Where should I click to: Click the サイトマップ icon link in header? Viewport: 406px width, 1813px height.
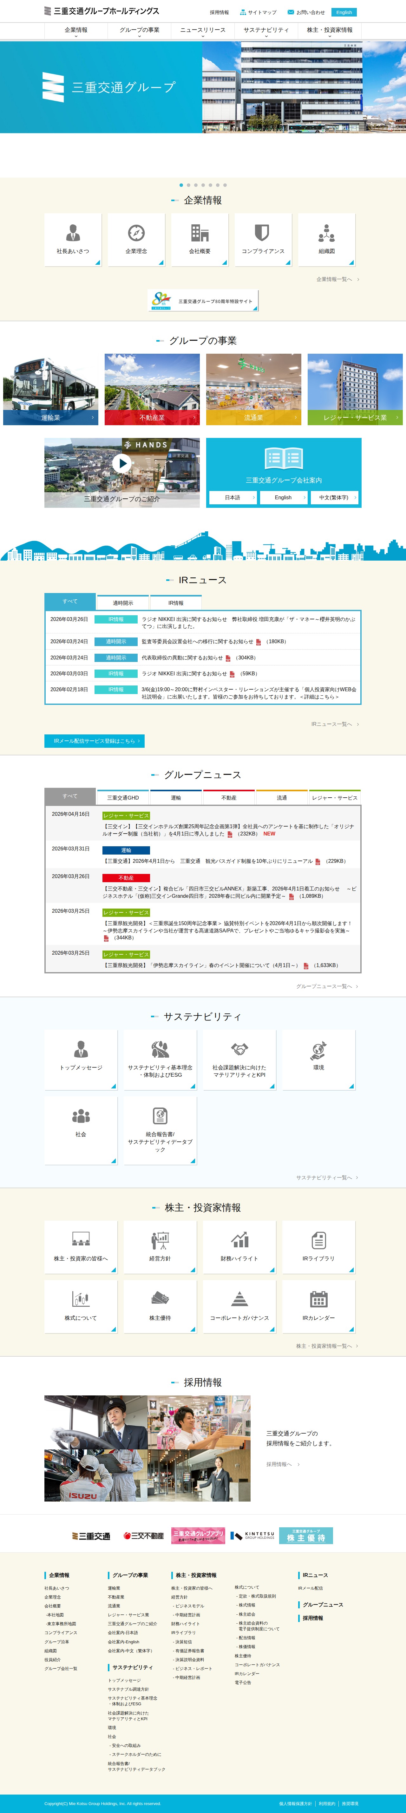click(x=259, y=12)
